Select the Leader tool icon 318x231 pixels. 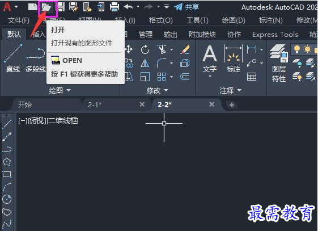[x=252, y=63]
